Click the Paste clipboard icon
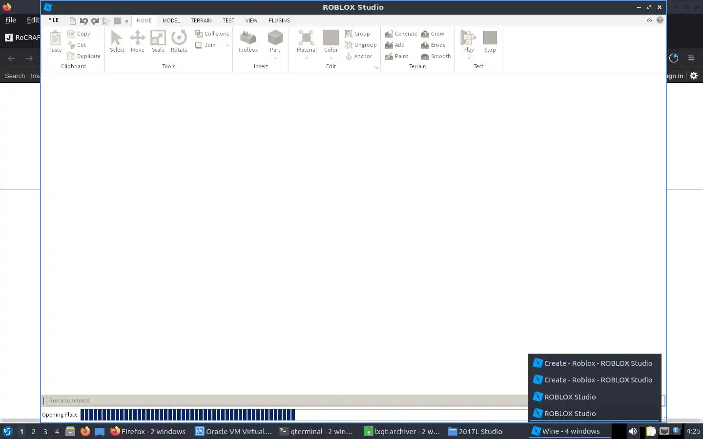Image resolution: width=703 pixels, height=439 pixels. click(55, 38)
